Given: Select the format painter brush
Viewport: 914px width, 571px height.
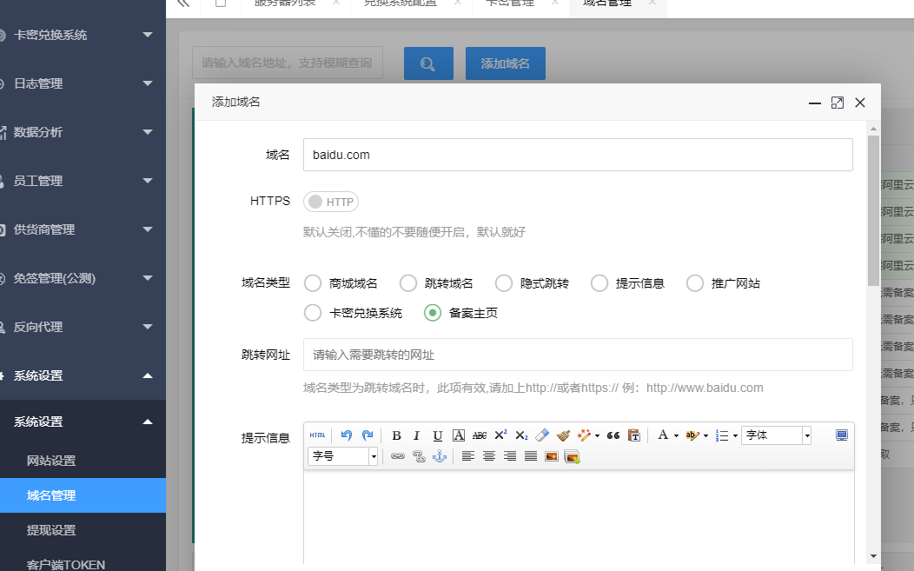Looking at the screenshot, I should [563, 435].
